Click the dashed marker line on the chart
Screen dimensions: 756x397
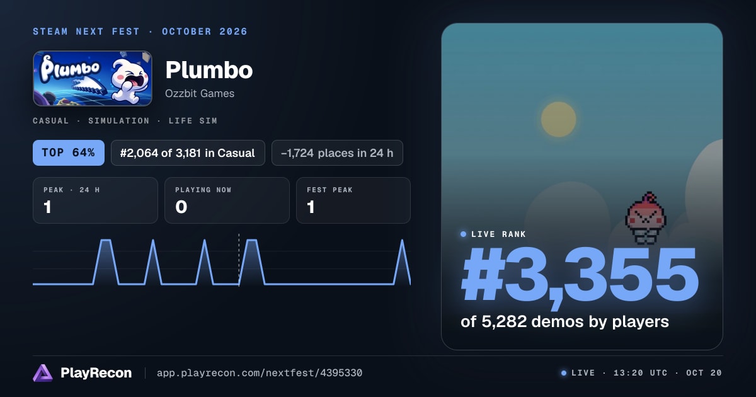pos(239,260)
